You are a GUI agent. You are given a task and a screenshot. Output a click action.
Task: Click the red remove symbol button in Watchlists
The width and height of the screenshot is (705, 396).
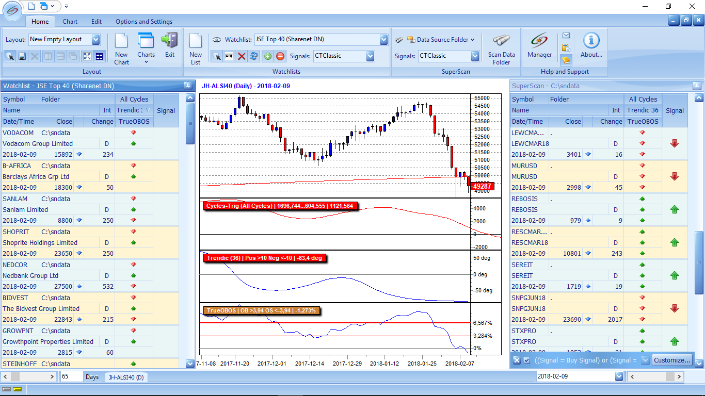(x=280, y=56)
